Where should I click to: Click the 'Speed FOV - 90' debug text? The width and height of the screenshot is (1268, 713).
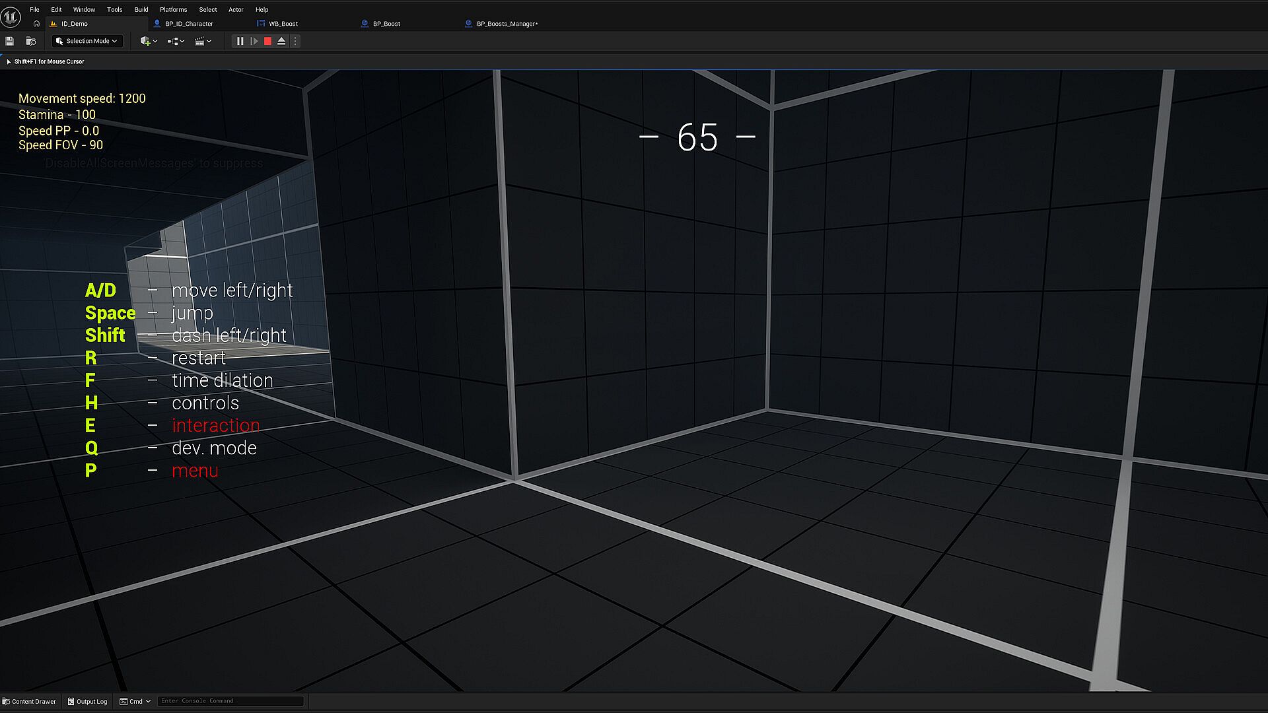point(61,145)
